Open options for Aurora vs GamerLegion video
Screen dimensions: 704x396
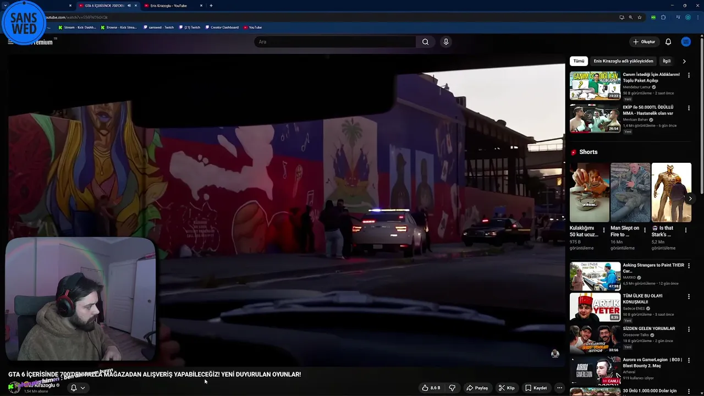pyautogui.click(x=689, y=360)
